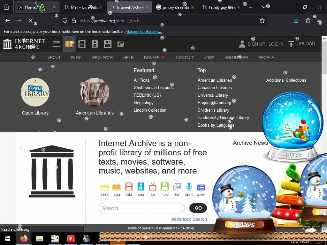Click the address bar URL
327x245 pixels.
click(110, 21)
